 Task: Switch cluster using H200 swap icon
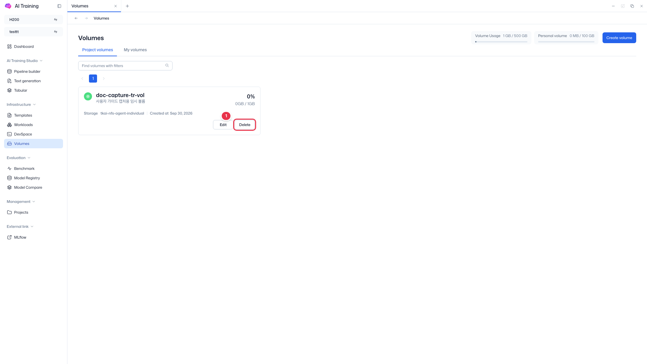coord(56,20)
